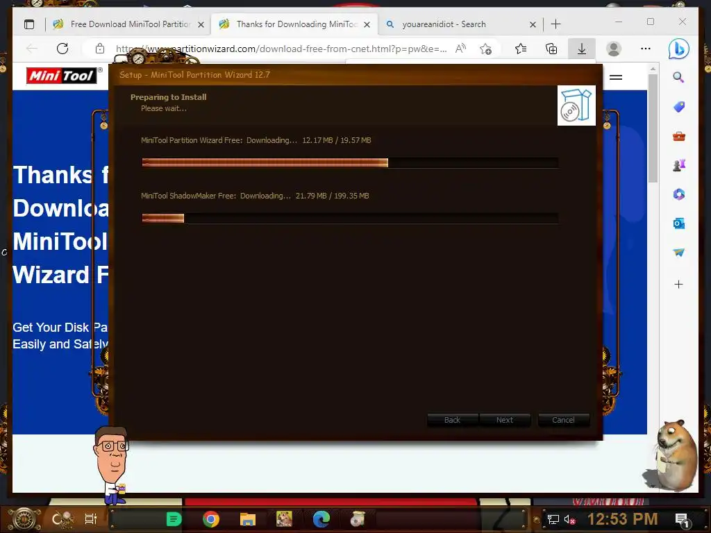Image resolution: width=711 pixels, height=533 pixels.
Task: Open Microsoft Edge from taskbar
Action: click(321, 519)
